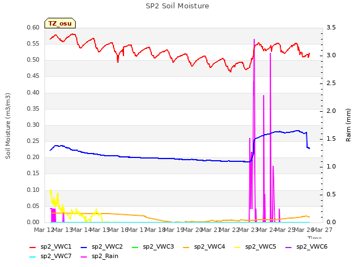Image resolution: width=356 pixels, height=267 pixels.
Task: Click the 0.40 left axis tick label
Action: pos(33,92)
